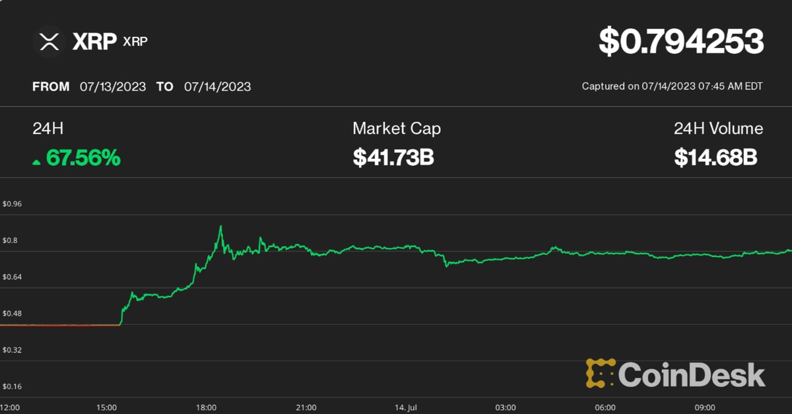792x414 pixels.
Task: Click the $0.794253 price value
Action: pos(681,41)
